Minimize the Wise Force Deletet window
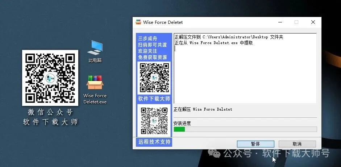Image resolution: width=341 pixels, height=167 pixels. click(x=280, y=22)
